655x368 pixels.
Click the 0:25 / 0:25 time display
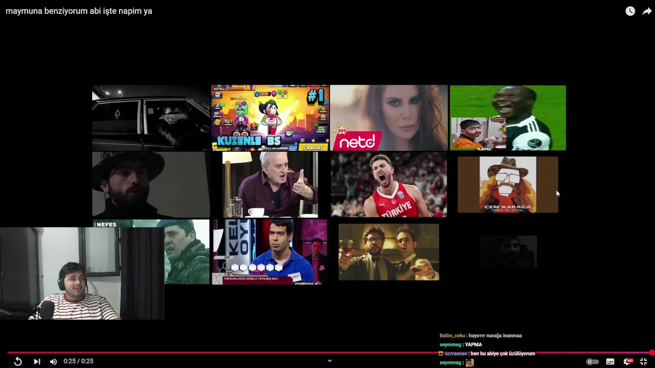(x=78, y=361)
